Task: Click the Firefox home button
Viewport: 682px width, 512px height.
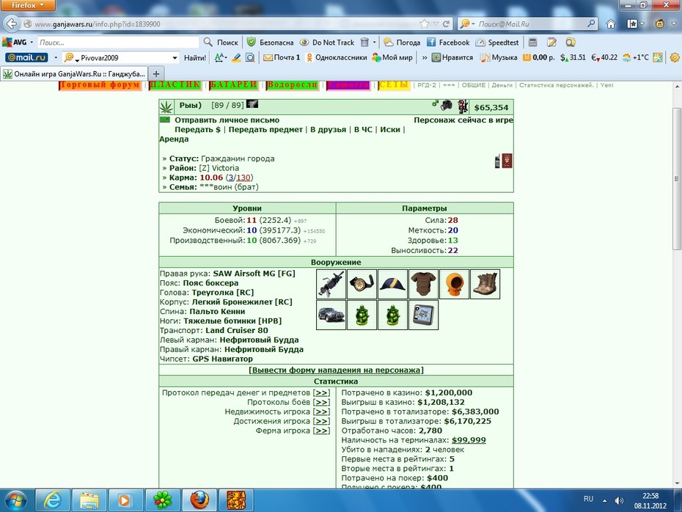Action: click(x=611, y=24)
